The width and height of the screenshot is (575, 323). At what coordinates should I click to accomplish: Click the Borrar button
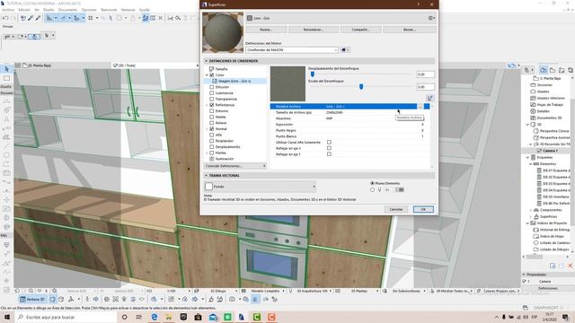pyautogui.click(x=410, y=30)
